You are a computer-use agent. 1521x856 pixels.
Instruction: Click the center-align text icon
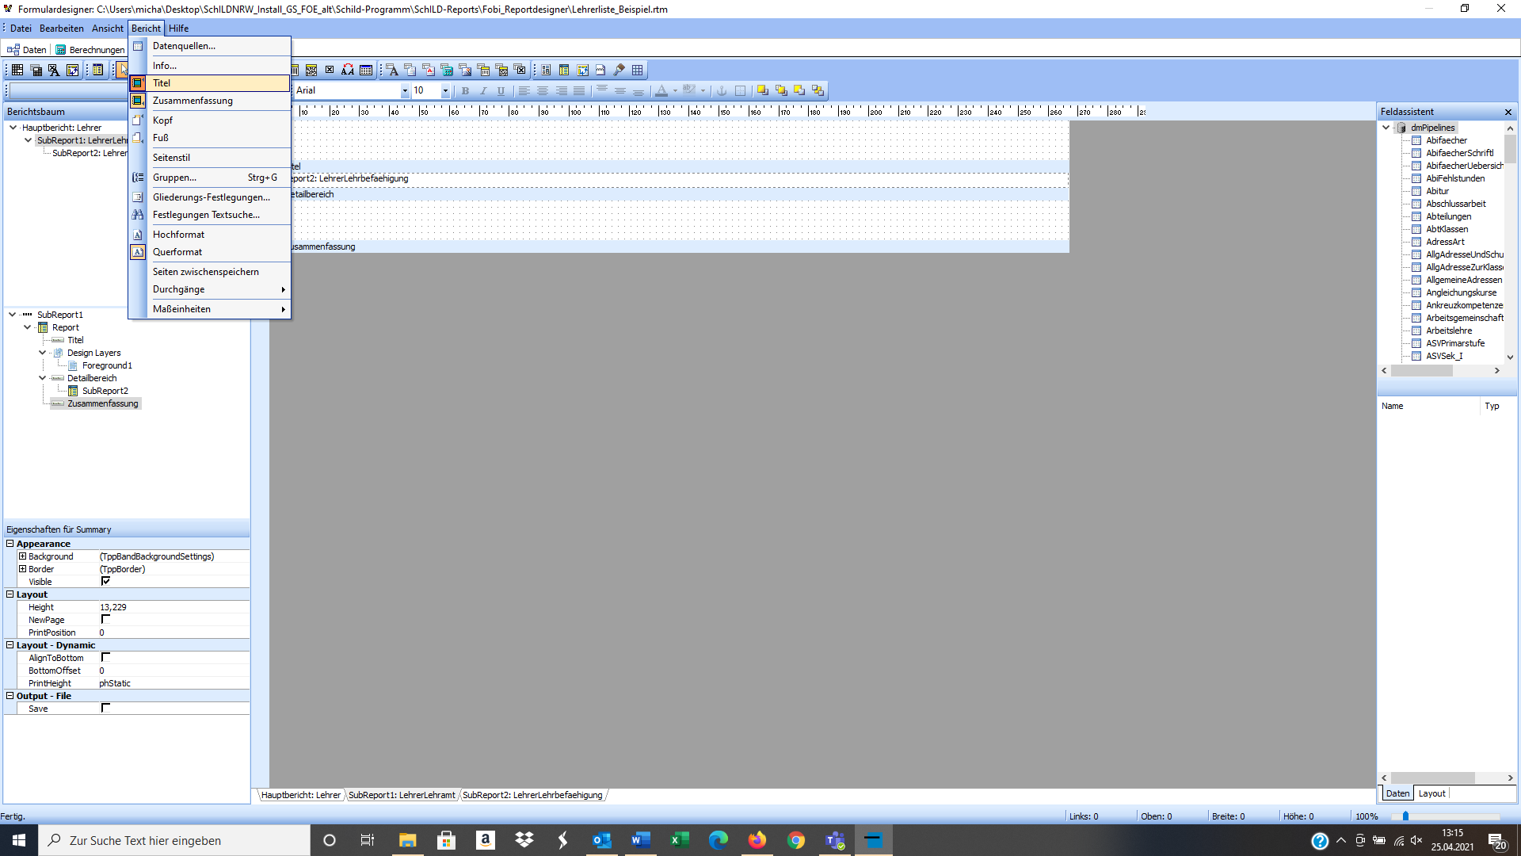pos(543,91)
